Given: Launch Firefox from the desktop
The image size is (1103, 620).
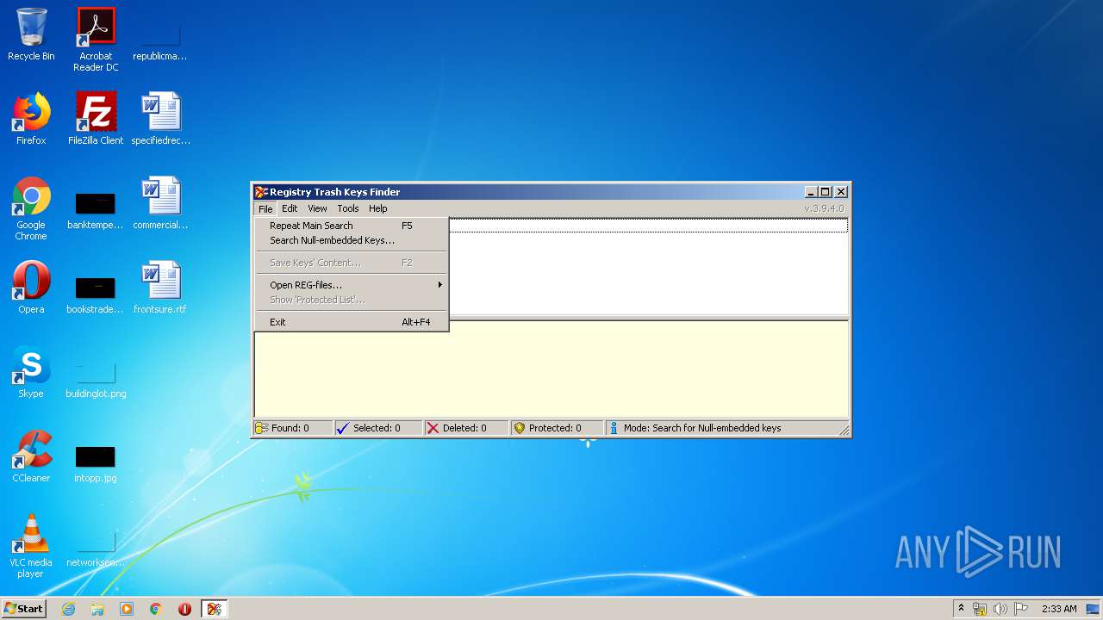Looking at the screenshot, I should click(x=31, y=119).
